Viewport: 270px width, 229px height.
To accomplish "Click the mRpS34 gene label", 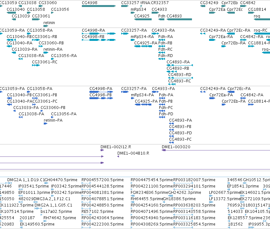I will [138, 10].
